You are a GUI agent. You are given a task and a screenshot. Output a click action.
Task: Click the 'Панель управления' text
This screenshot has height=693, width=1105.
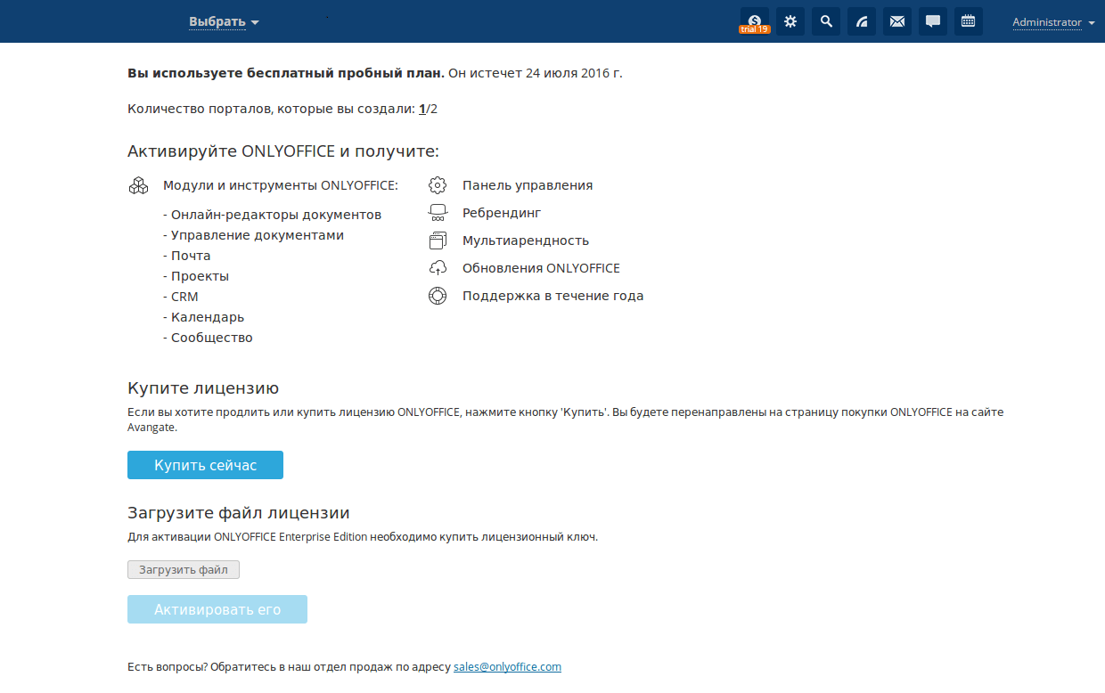[x=528, y=185]
